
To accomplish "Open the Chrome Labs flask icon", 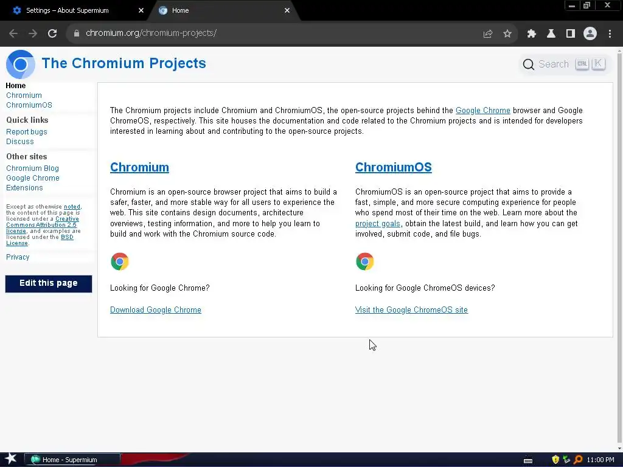I will (x=551, y=34).
